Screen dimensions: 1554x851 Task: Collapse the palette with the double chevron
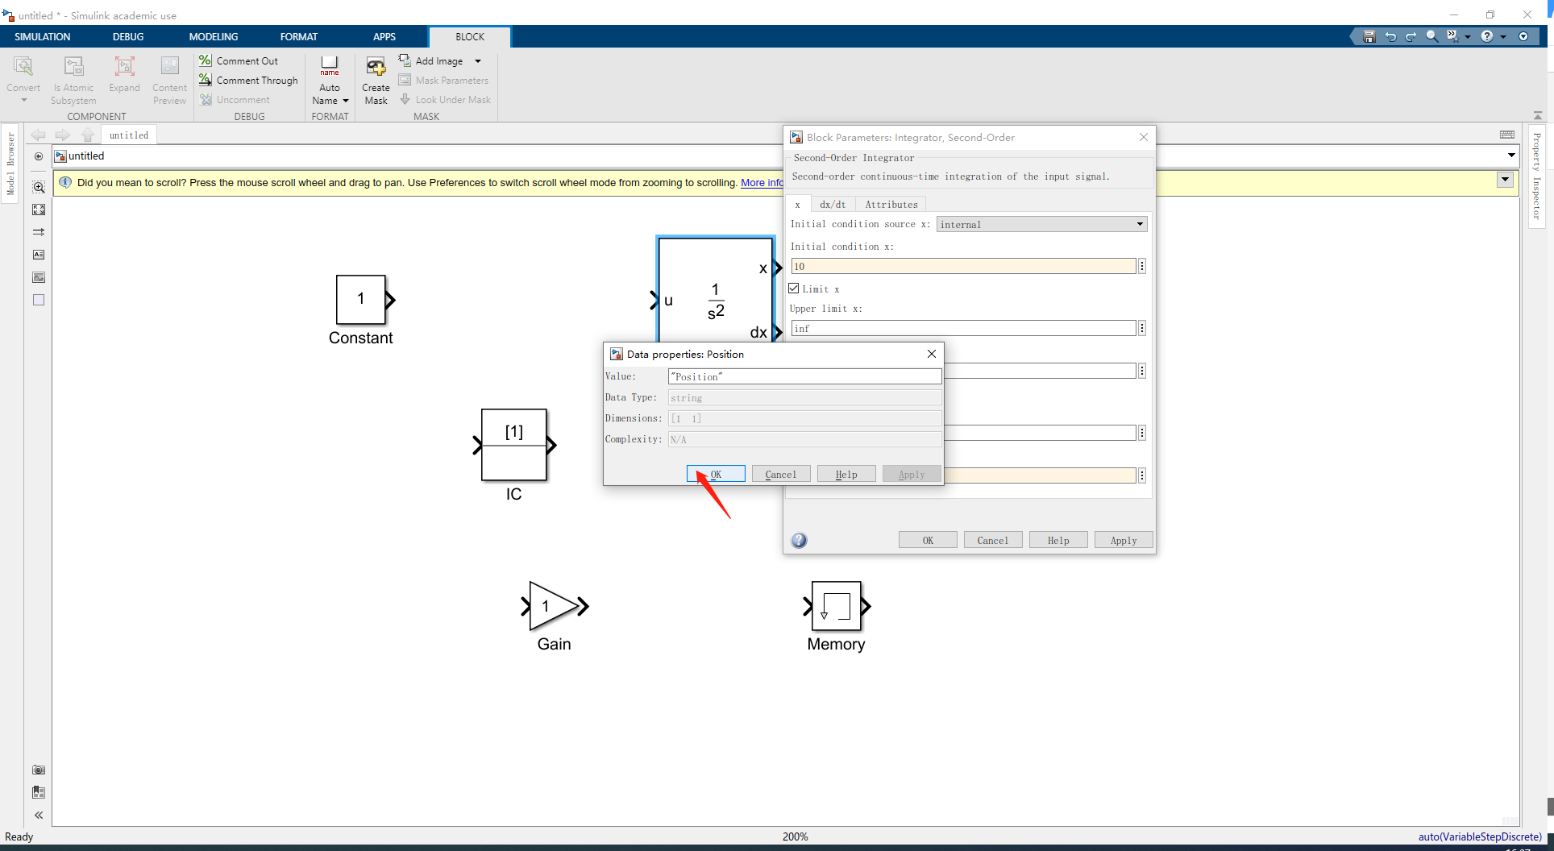(x=39, y=816)
